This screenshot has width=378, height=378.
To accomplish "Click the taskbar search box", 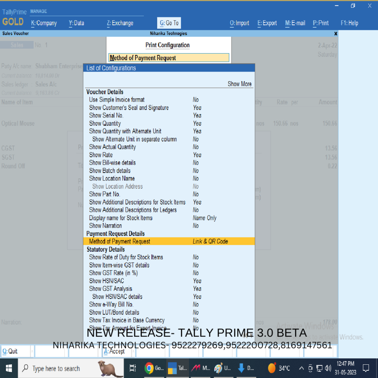I will tap(71, 368).
